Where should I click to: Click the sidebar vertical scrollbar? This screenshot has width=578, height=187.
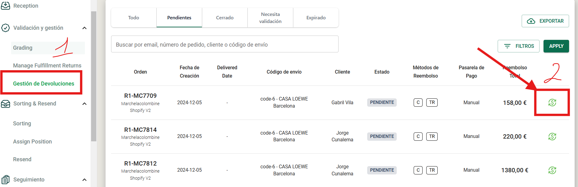pyautogui.click(x=94, y=77)
